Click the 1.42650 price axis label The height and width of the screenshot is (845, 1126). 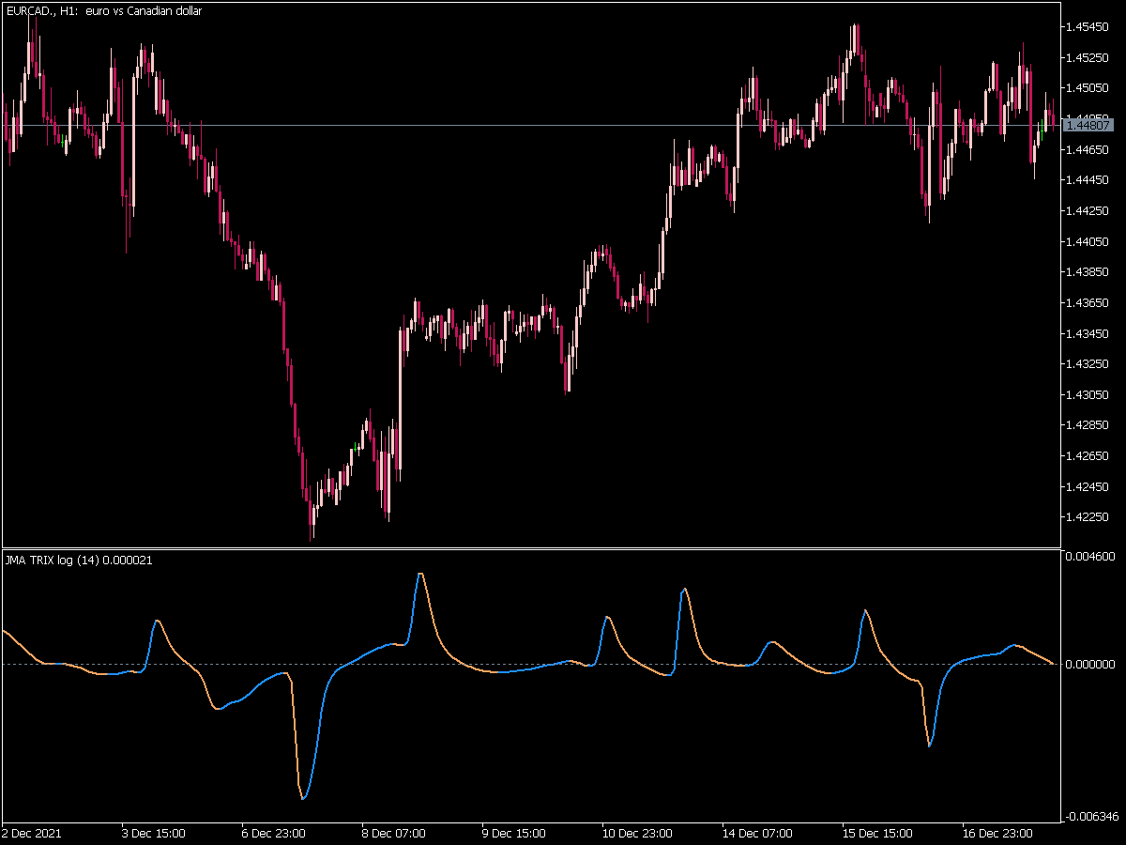1088,455
